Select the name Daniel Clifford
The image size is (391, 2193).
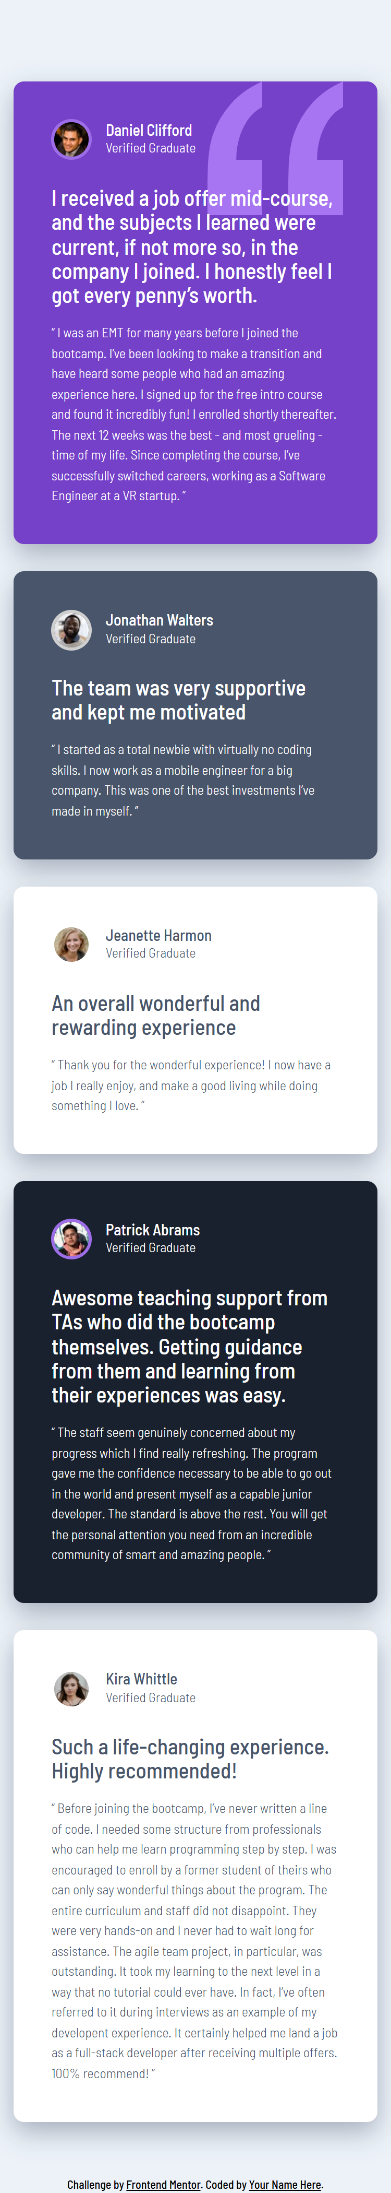pyautogui.click(x=149, y=130)
